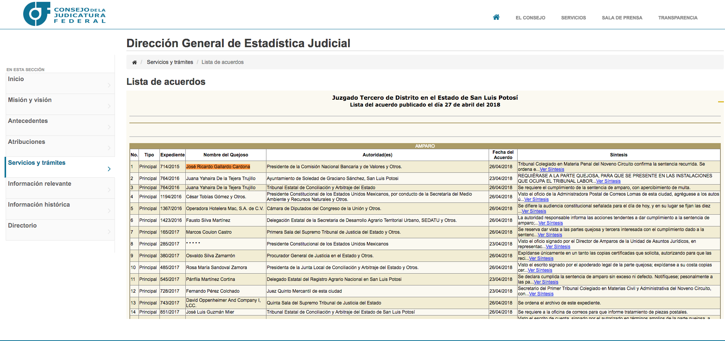Image resolution: width=725 pixels, height=341 pixels.
Task: Select quejoso Rosa María Sandoval Zamora
Action: [x=217, y=268]
